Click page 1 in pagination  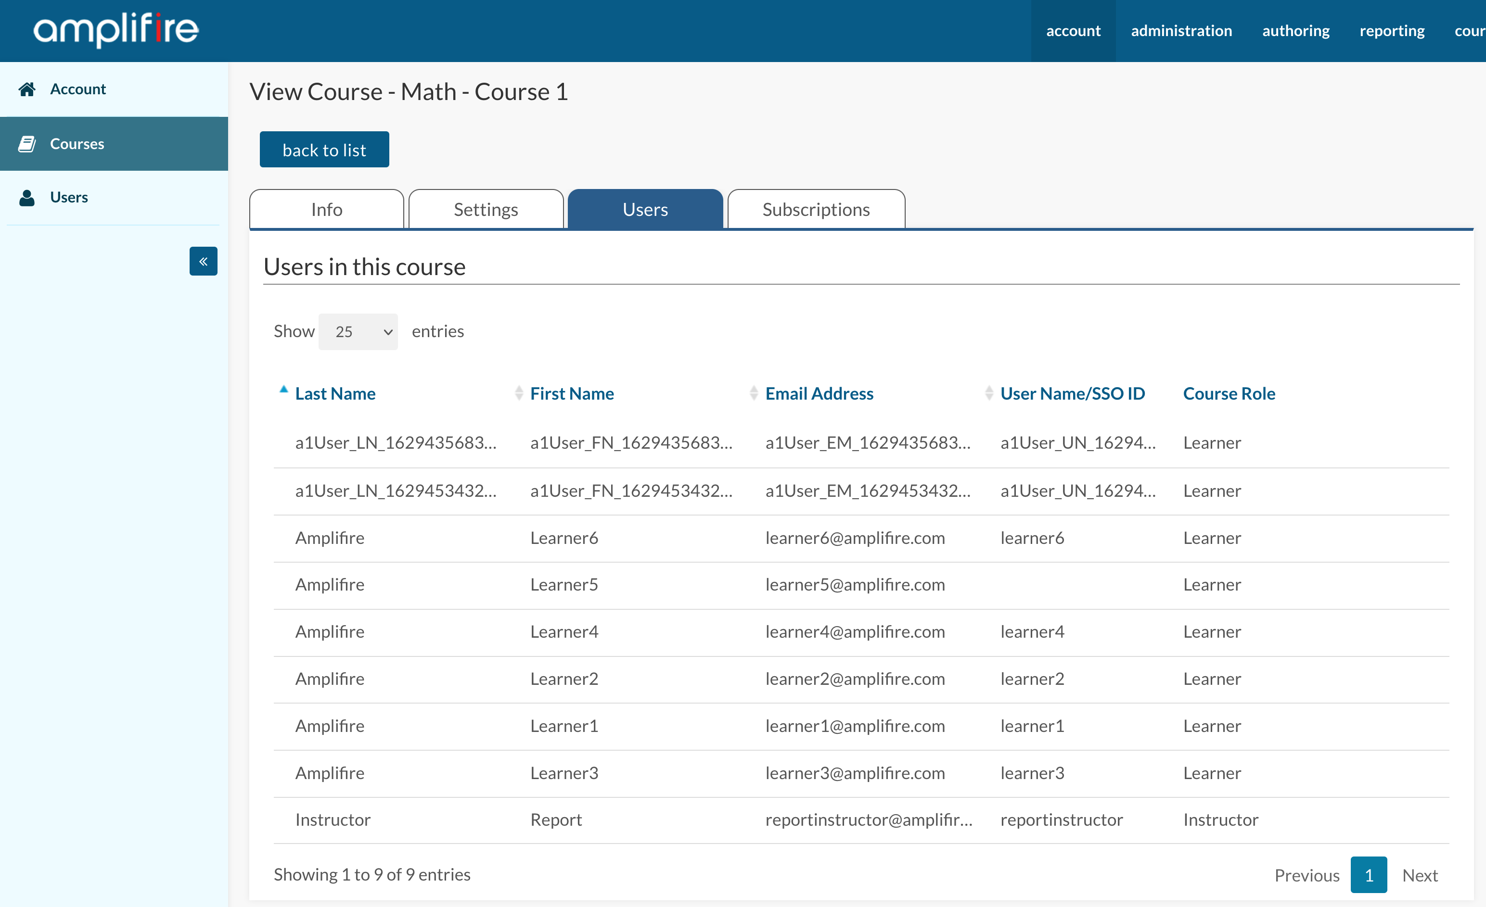[1369, 874]
